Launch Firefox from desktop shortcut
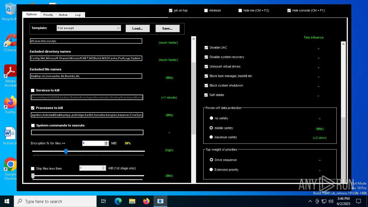Image resolution: width=368 pixels, height=207 pixels. pos(10,105)
